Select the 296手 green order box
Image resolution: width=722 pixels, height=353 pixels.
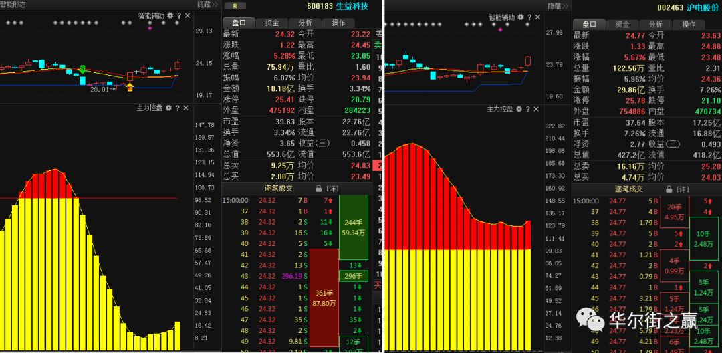coord(354,277)
